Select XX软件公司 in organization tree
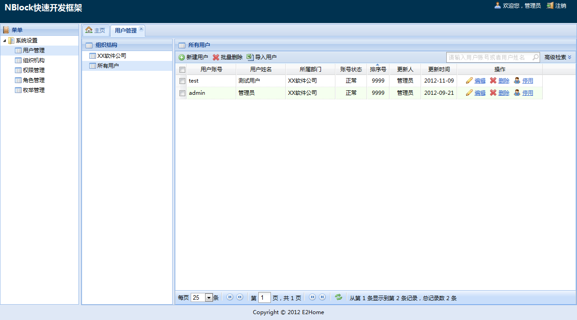Screen dimensions: 577x320 pyautogui.click(x=111, y=56)
